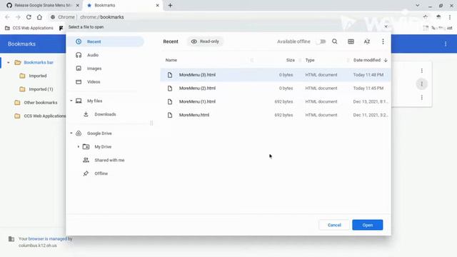Open the Downloads folder

click(x=106, y=114)
